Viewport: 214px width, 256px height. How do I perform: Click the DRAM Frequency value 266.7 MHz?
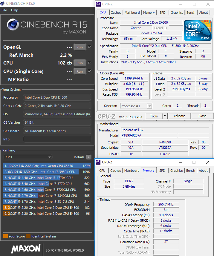[x=166, y=204]
